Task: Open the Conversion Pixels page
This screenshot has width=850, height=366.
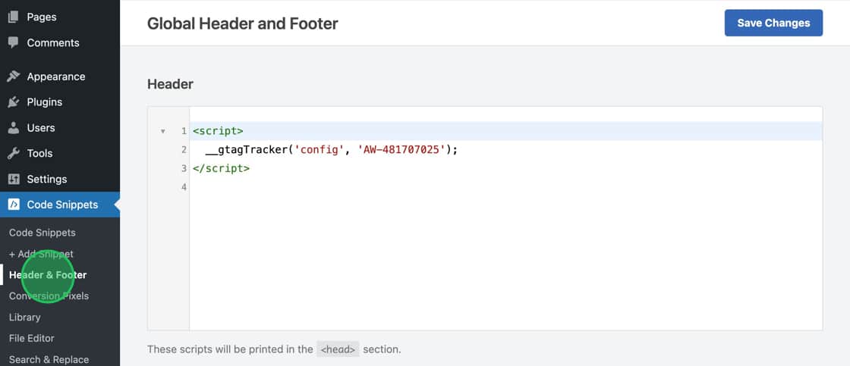Action: tap(49, 296)
